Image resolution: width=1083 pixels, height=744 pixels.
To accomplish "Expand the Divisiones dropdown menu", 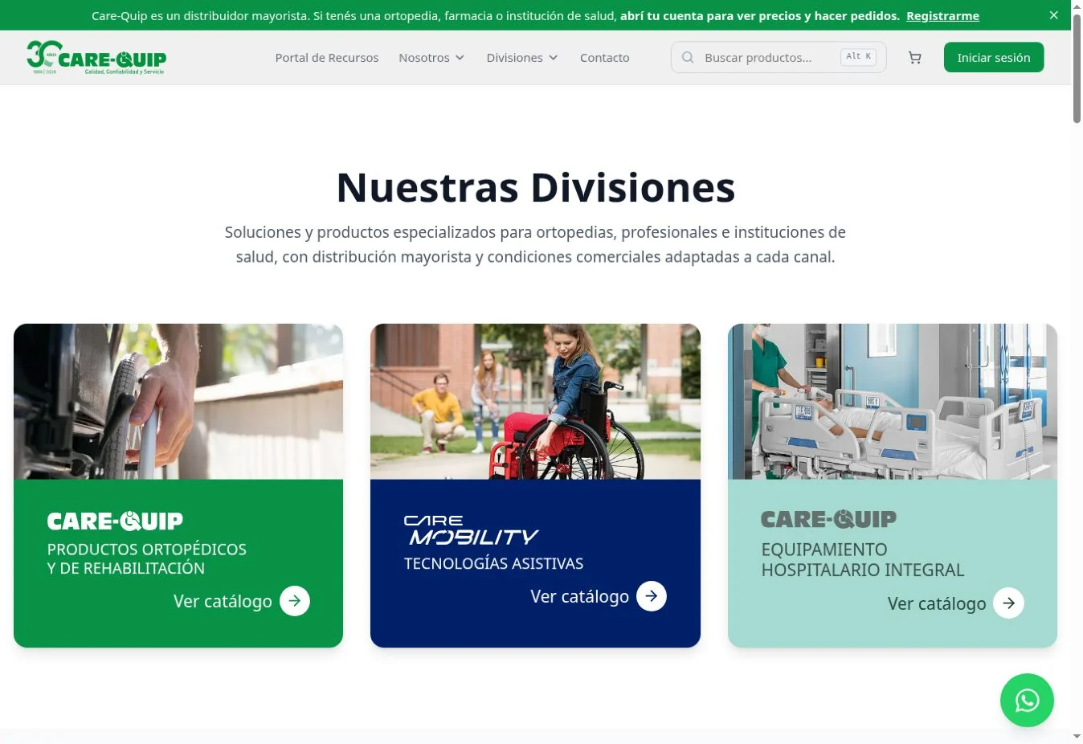I will 522,58.
